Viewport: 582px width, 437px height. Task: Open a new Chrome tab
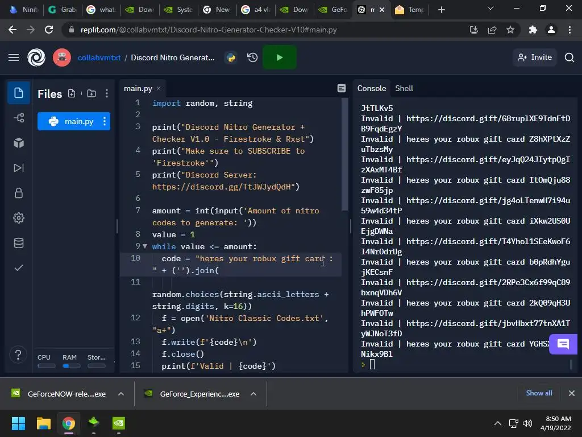441,10
